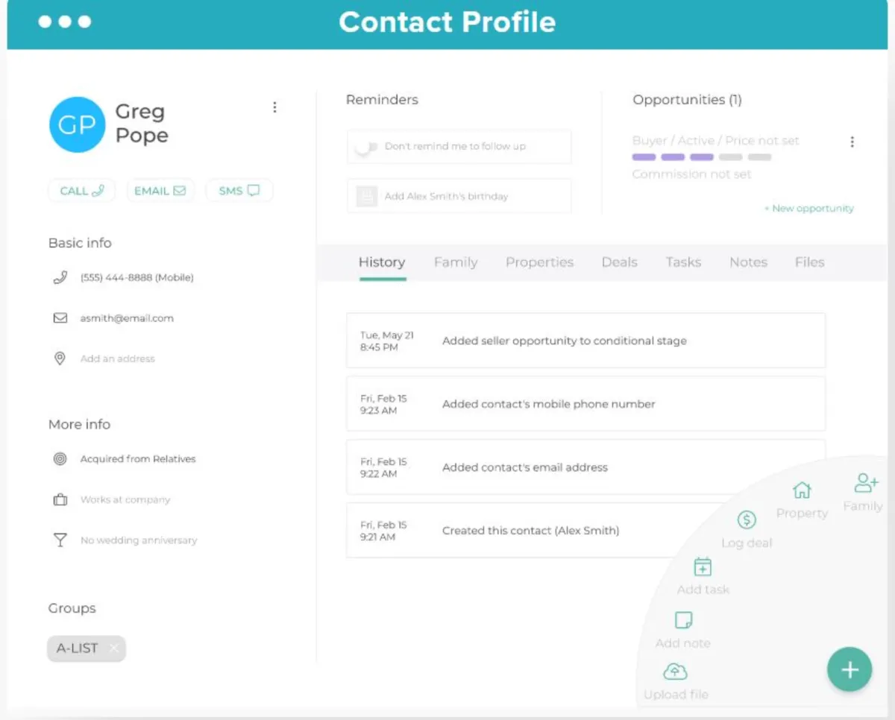This screenshot has width=895, height=720.
Task: Click the Add an address field
Action: (x=117, y=359)
